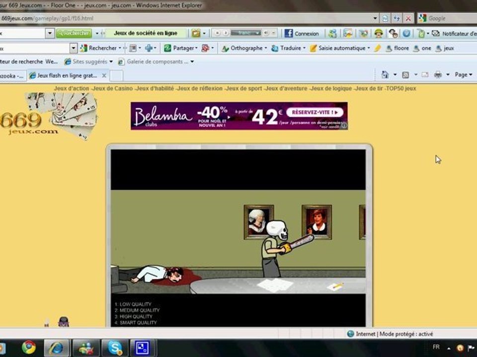Open the Orthographe spell check dropdown

point(244,48)
